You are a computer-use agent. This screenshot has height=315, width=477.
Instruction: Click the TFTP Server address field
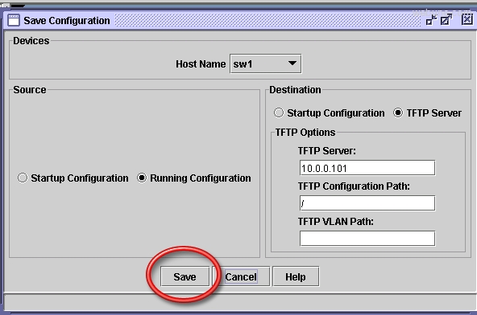tap(367, 168)
